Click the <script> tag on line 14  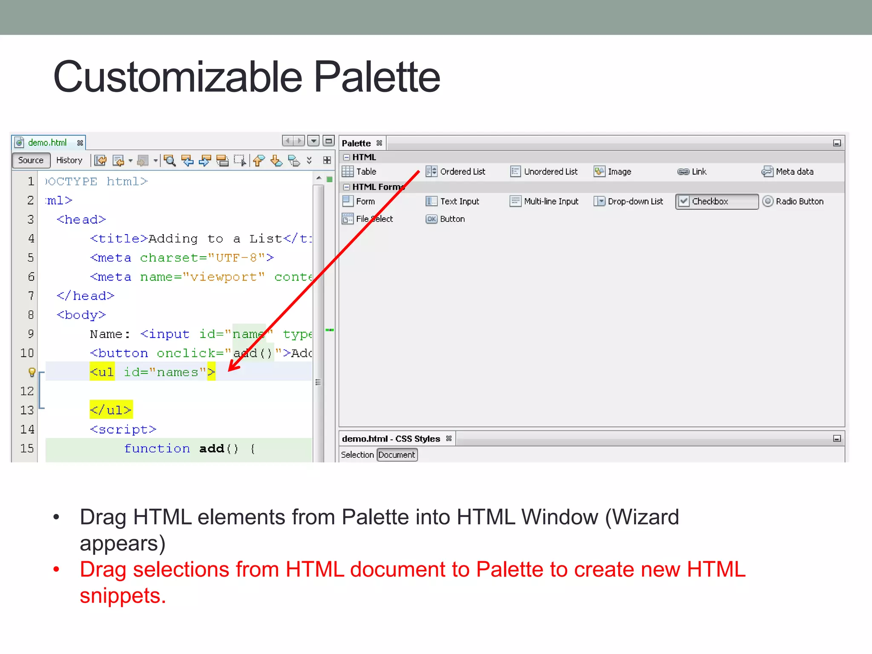(123, 429)
